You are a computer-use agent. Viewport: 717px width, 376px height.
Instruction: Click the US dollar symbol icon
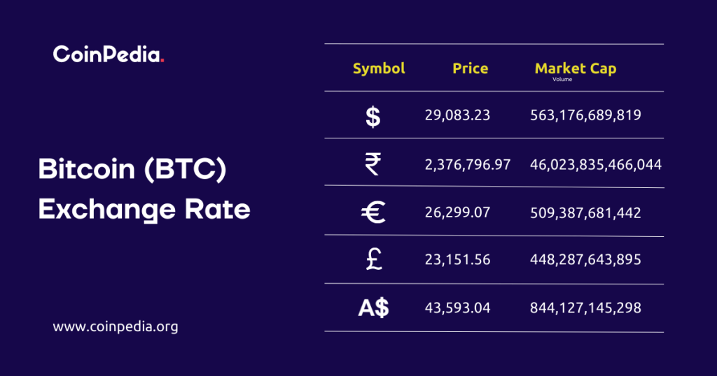coord(373,116)
